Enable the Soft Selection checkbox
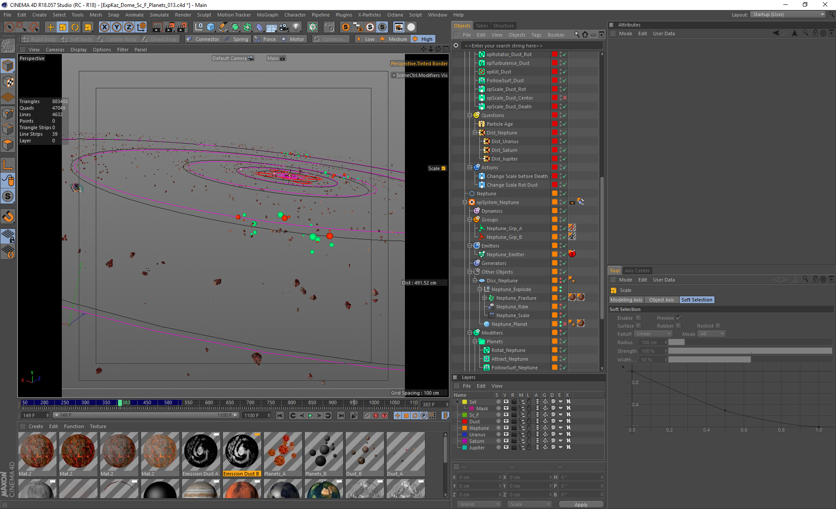 (638, 318)
